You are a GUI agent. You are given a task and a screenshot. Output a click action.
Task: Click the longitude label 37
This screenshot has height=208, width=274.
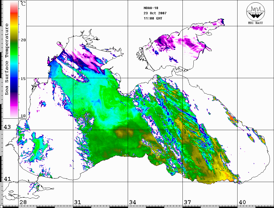(x=187, y=202)
